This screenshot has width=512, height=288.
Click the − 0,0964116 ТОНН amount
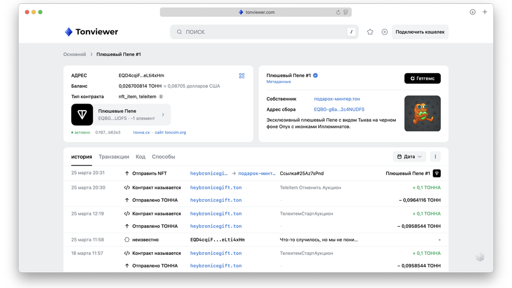[x=420, y=200]
